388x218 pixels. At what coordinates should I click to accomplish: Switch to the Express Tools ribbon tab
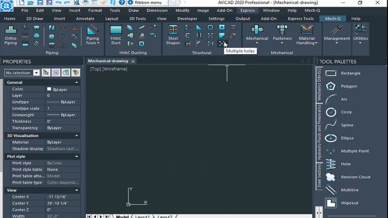(x=301, y=19)
